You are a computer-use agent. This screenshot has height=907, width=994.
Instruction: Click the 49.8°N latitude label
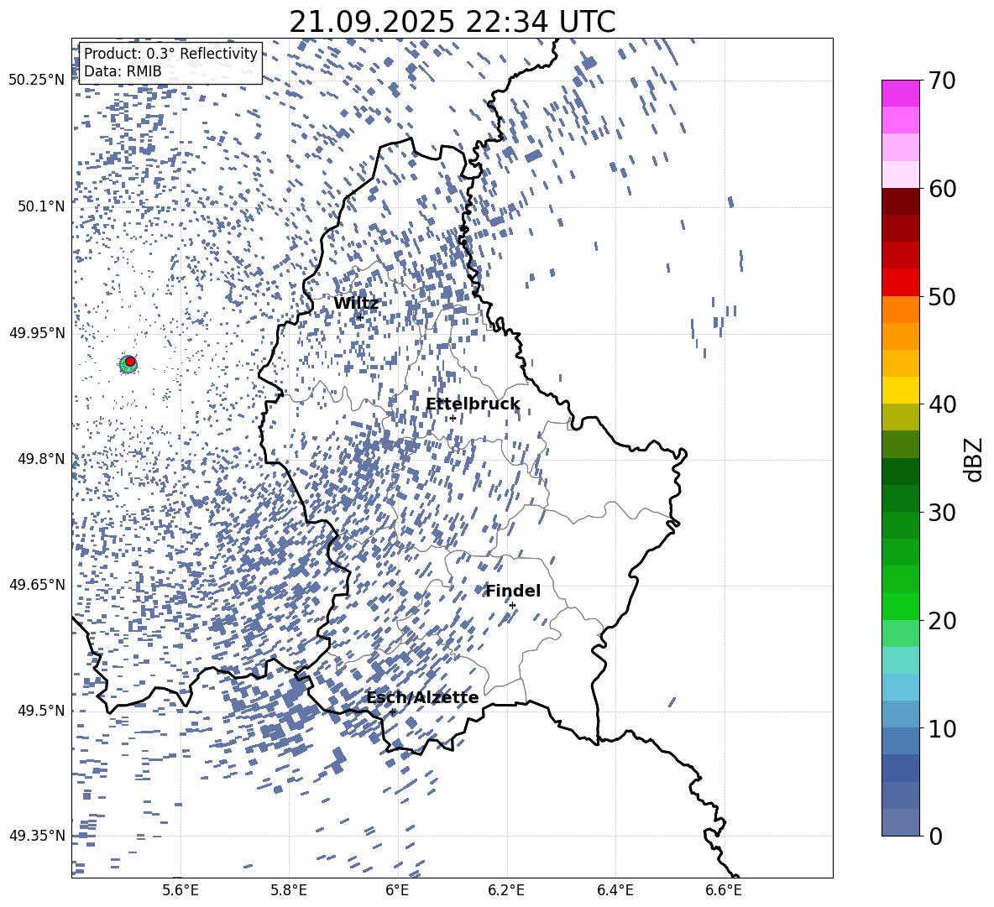pos(41,459)
